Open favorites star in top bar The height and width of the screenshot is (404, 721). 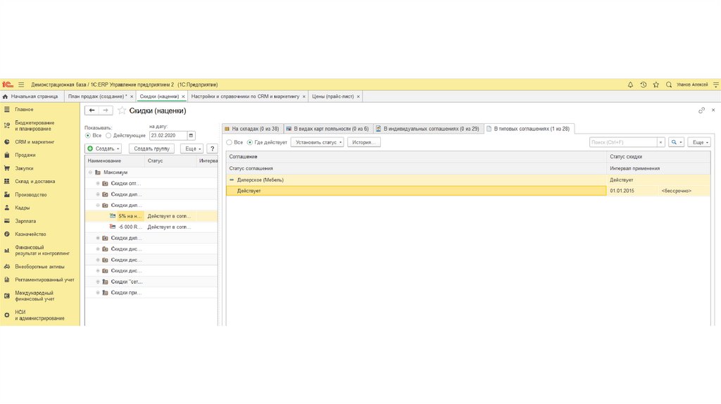(656, 84)
